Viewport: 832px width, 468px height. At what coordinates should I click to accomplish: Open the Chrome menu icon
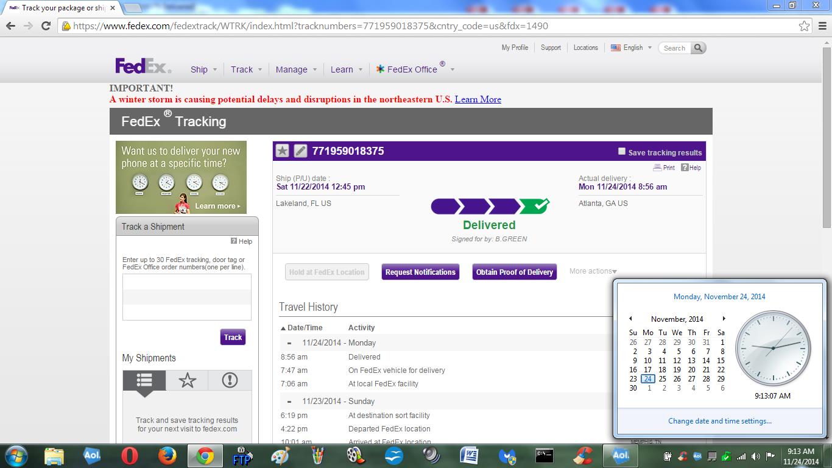coord(822,26)
